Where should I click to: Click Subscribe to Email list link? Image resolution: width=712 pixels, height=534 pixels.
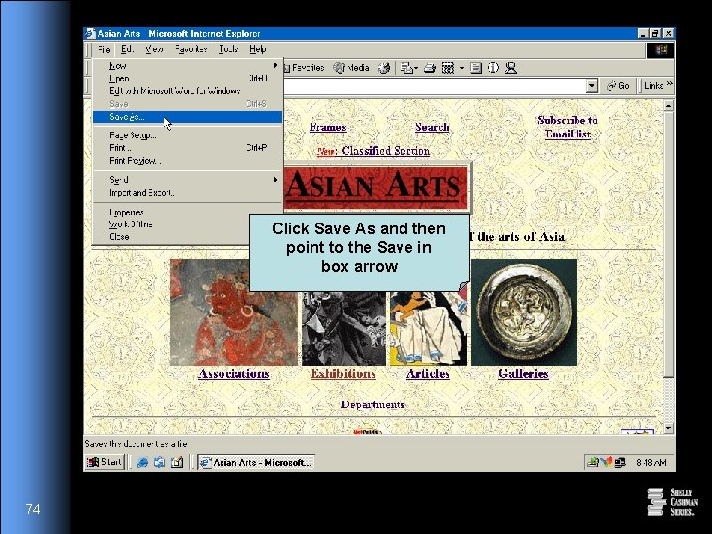[x=568, y=128]
